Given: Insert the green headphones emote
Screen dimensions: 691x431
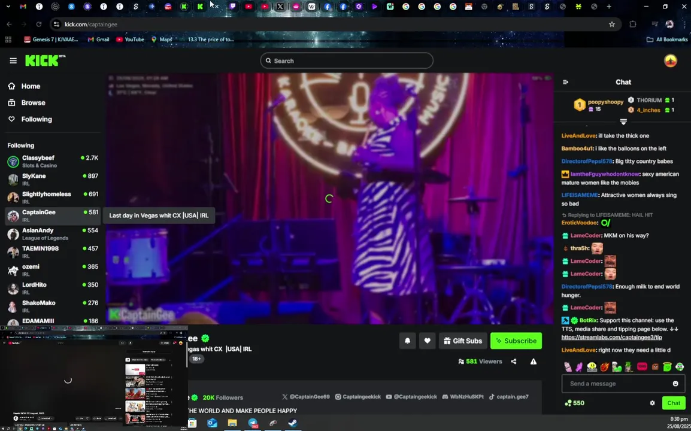Looking at the screenshot, I should click(x=680, y=367).
